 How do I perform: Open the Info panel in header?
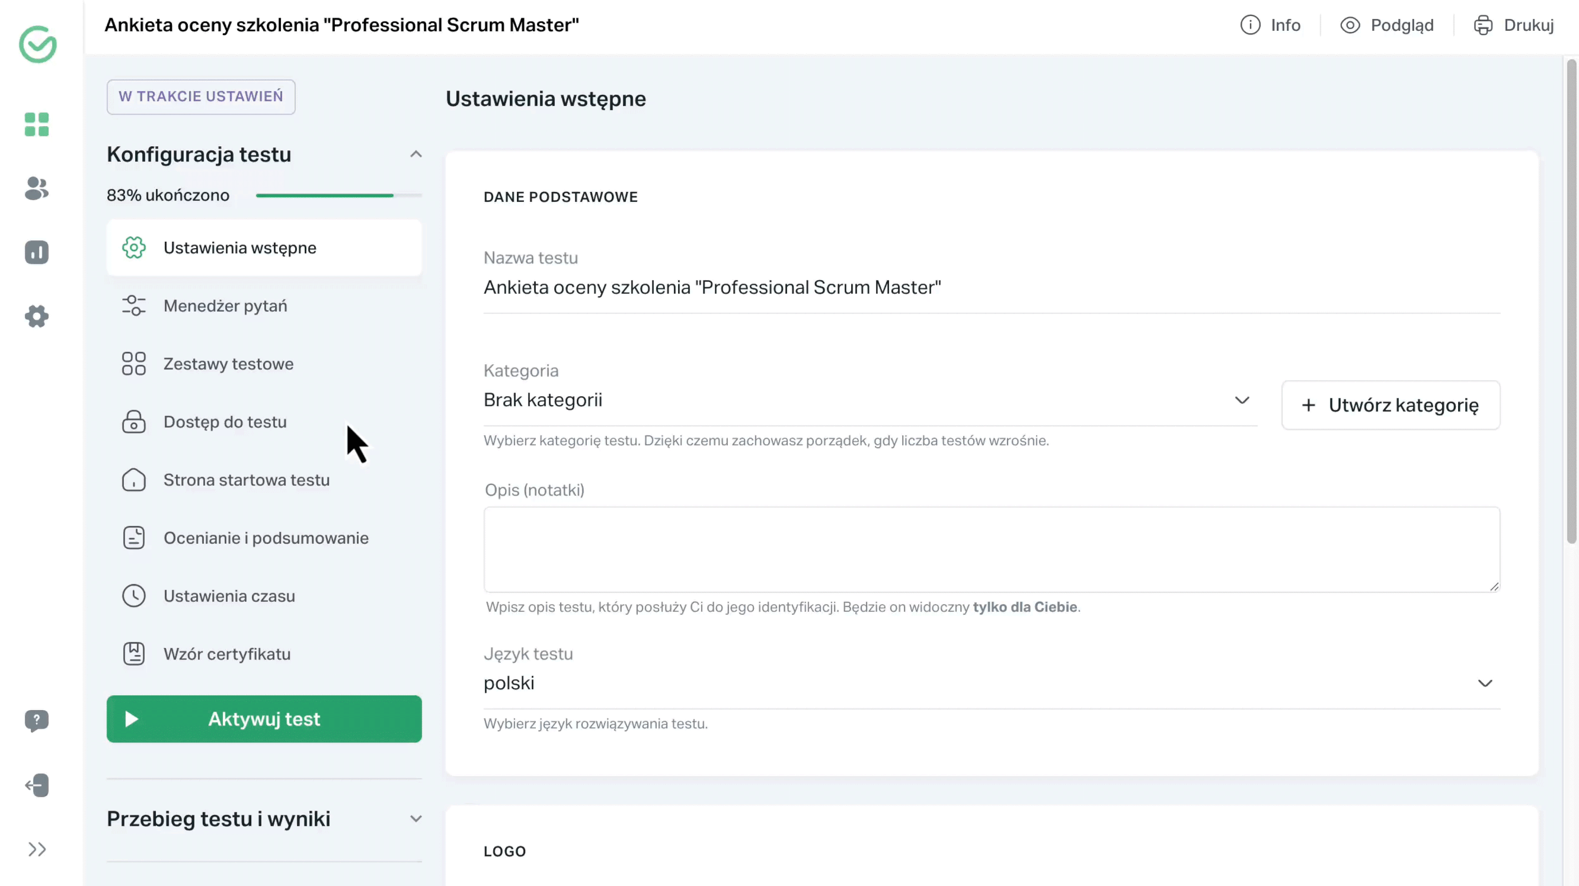pos(1270,25)
